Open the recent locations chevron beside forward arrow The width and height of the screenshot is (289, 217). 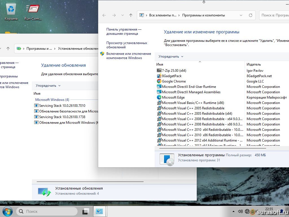pyautogui.click(x=122, y=15)
